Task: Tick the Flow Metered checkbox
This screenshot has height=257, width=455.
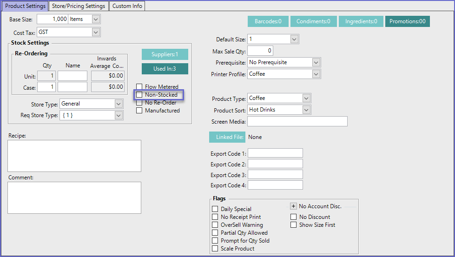Action: coord(139,87)
